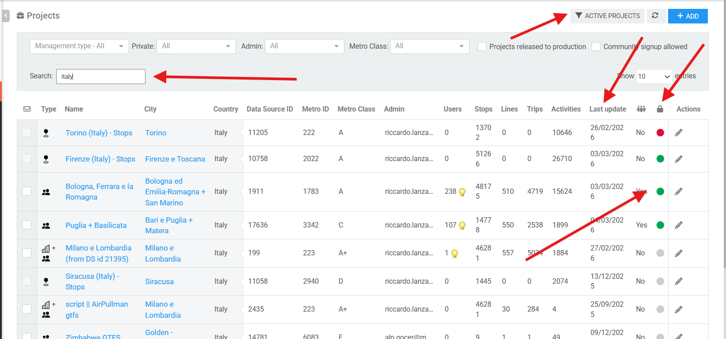Click the green status dot for Firenze

(x=660, y=158)
